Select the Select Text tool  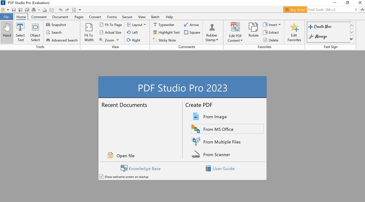20,32
